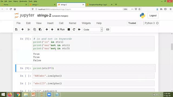Close the strings-2 browser tab
This screenshot has height=97, width=173.
tap(83, 5)
